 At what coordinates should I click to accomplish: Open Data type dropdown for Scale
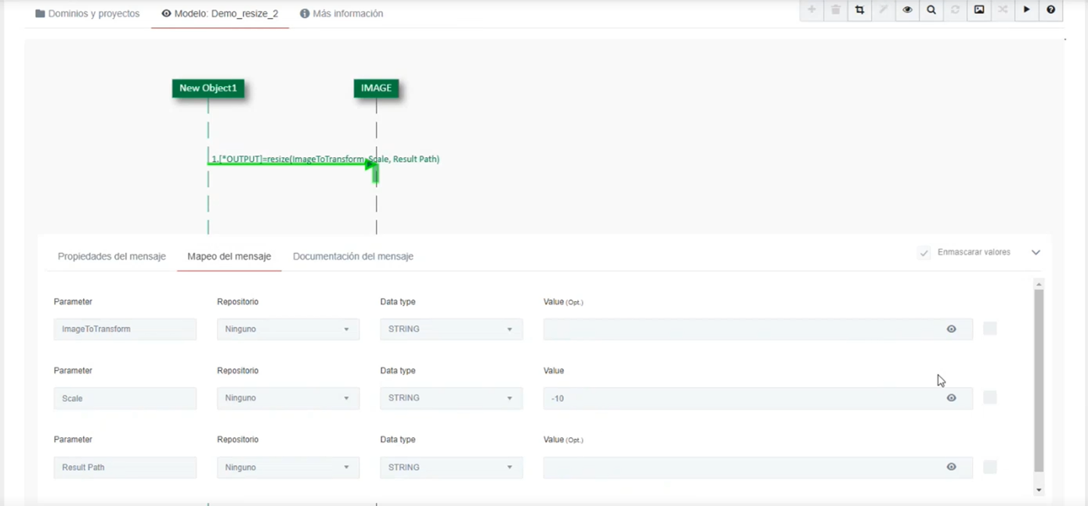point(450,398)
